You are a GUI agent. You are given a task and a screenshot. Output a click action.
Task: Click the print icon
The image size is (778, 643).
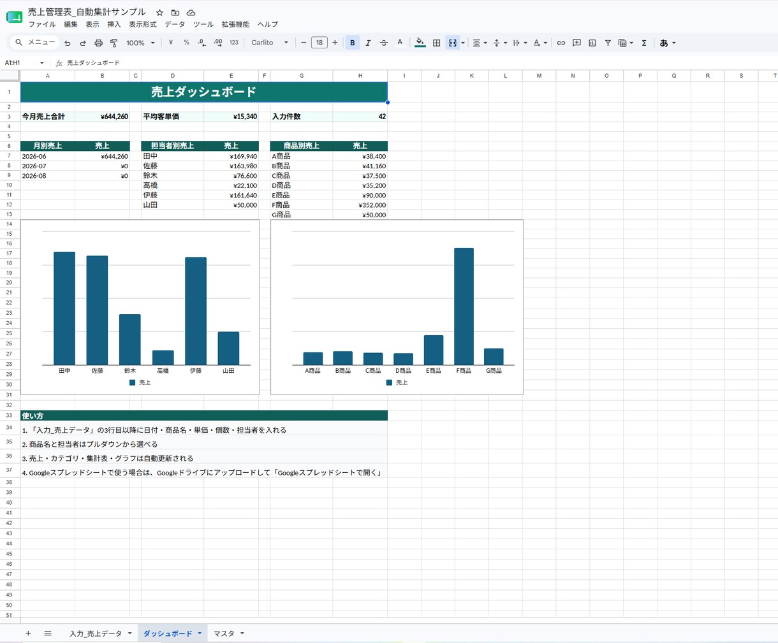point(98,43)
